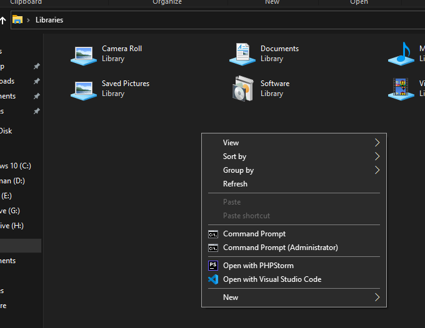Select the Videos library film icon

tap(401, 89)
